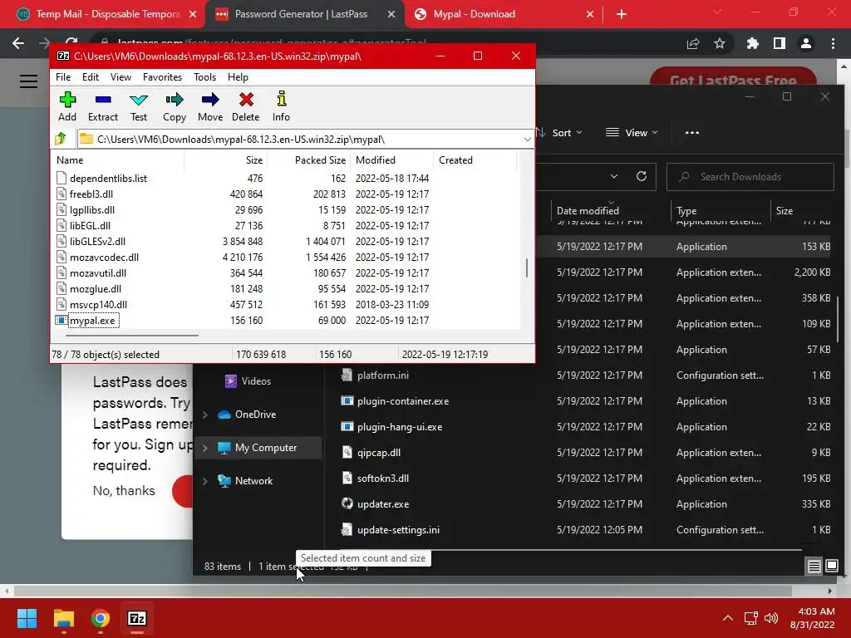Click the 7-Zip taskbar icon
The image size is (851, 638).
[x=137, y=618]
